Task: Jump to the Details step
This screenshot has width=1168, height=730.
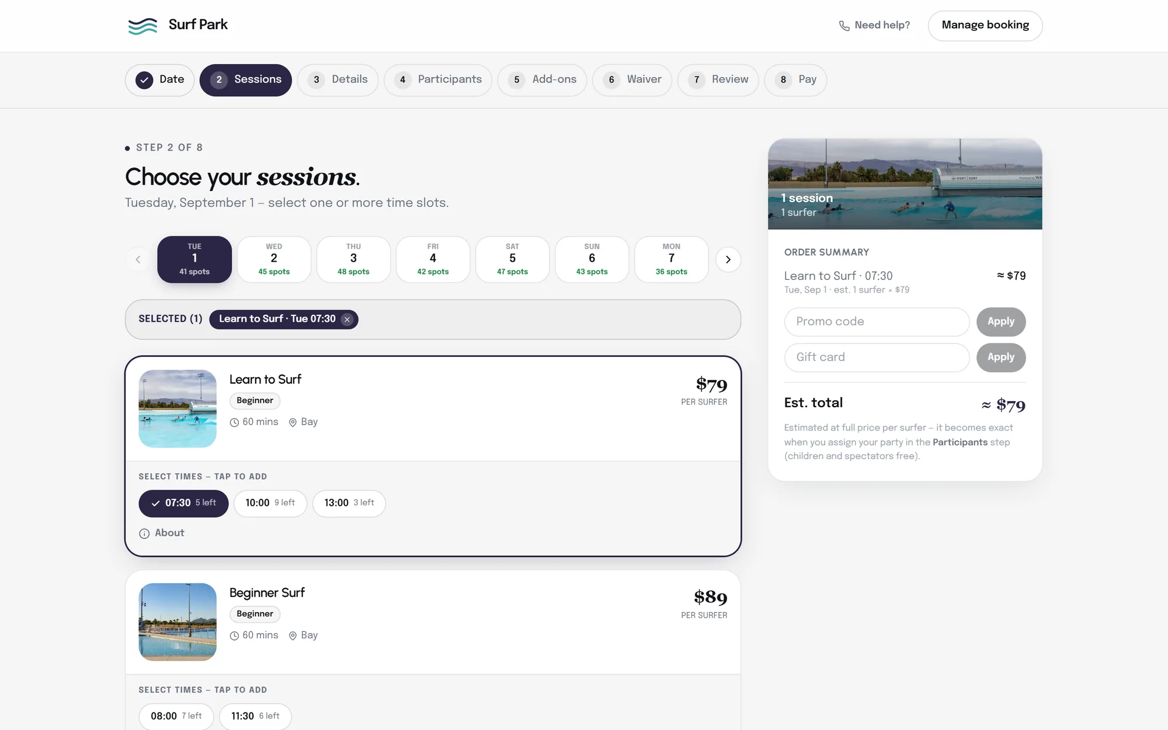Action: (338, 80)
